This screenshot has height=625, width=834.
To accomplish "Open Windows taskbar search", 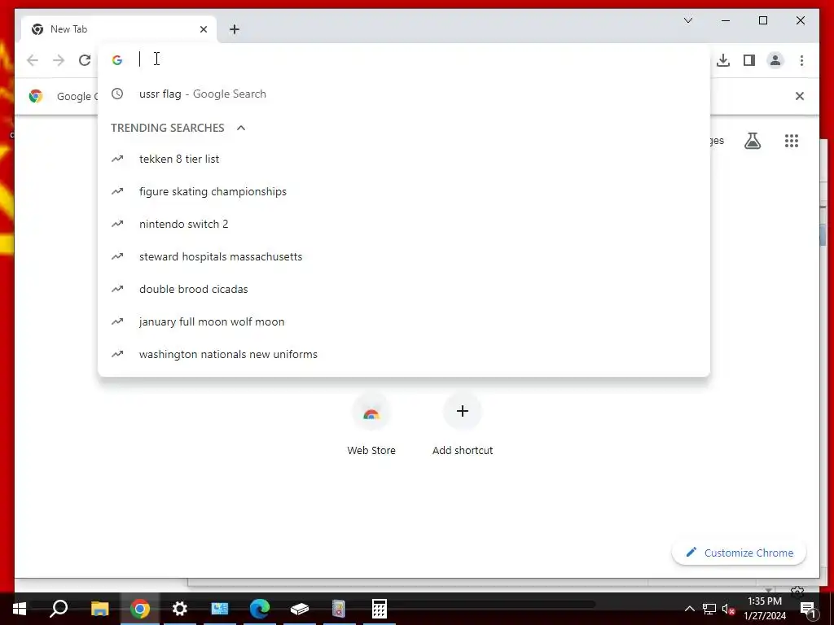I will (x=59, y=609).
